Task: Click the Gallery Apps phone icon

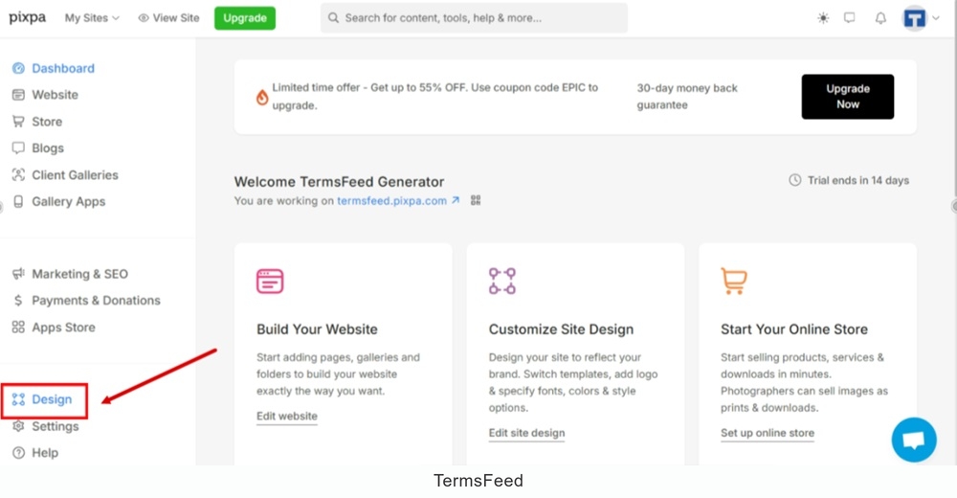Action: point(18,202)
